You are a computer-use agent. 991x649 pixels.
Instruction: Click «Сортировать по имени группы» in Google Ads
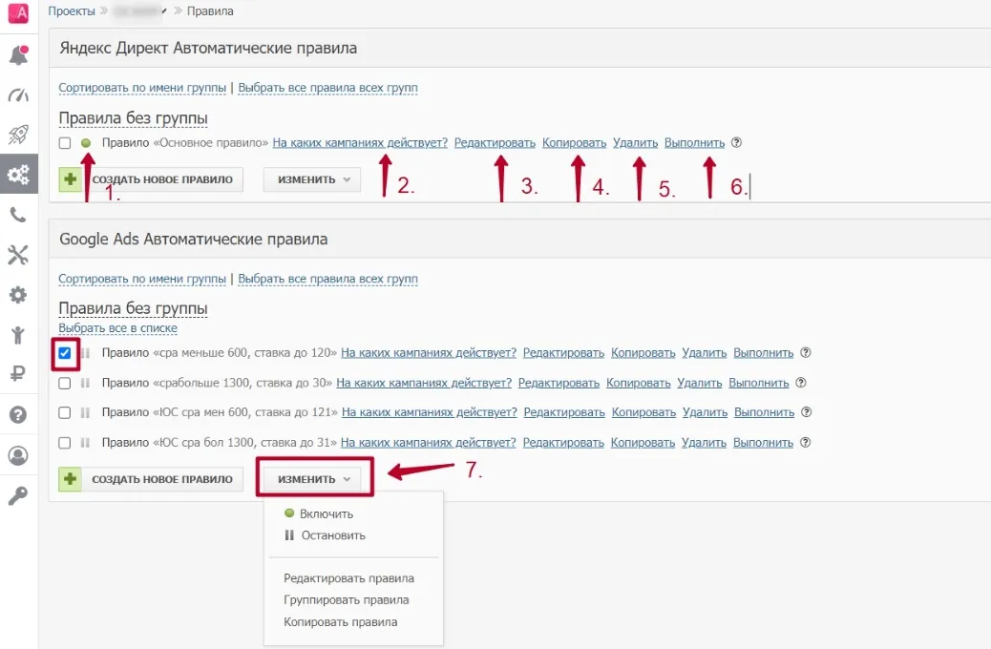[142, 279]
